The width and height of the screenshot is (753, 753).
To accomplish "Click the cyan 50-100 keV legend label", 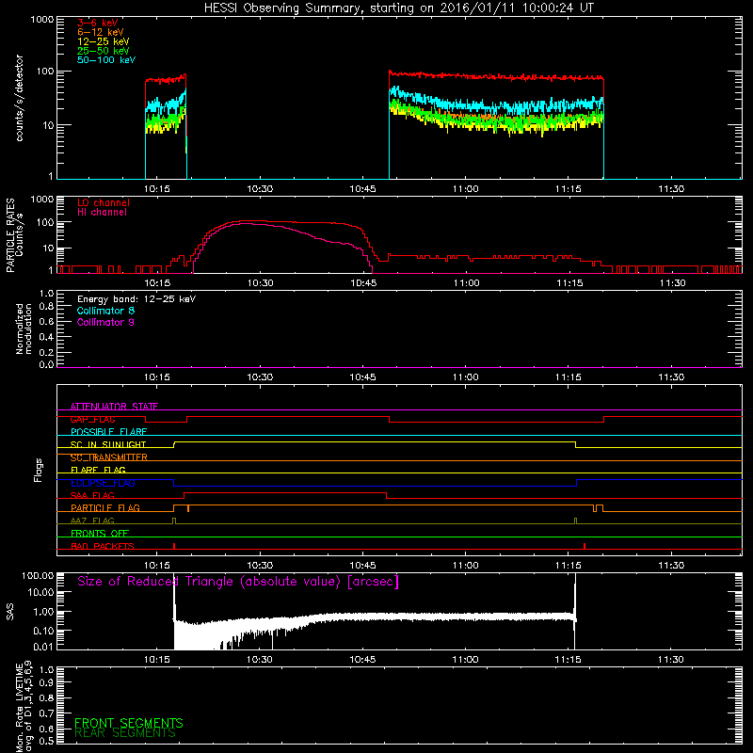I will point(105,60).
